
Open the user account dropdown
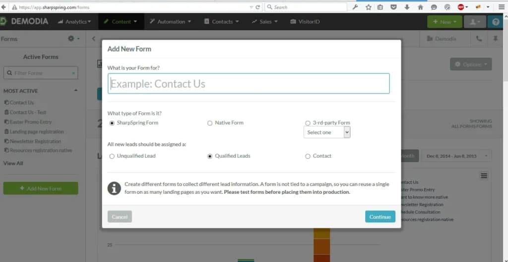[x=475, y=22]
